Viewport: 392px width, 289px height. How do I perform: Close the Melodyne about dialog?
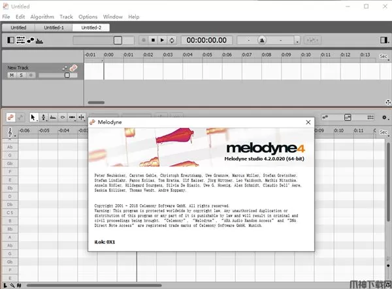[308, 122]
